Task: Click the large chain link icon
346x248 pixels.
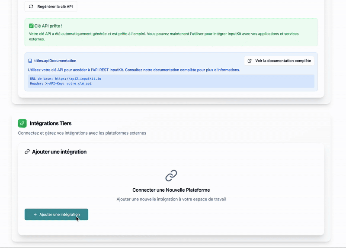Action: coord(171,176)
